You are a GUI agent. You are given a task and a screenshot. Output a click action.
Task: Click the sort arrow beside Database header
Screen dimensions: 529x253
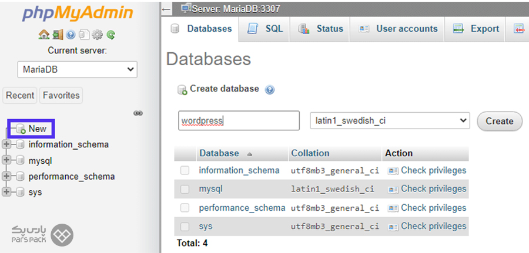coord(249,154)
